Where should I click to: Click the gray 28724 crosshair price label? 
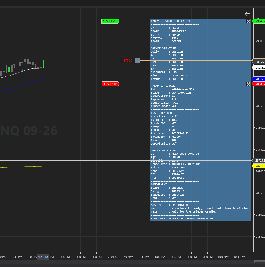(x=259, y=160)
